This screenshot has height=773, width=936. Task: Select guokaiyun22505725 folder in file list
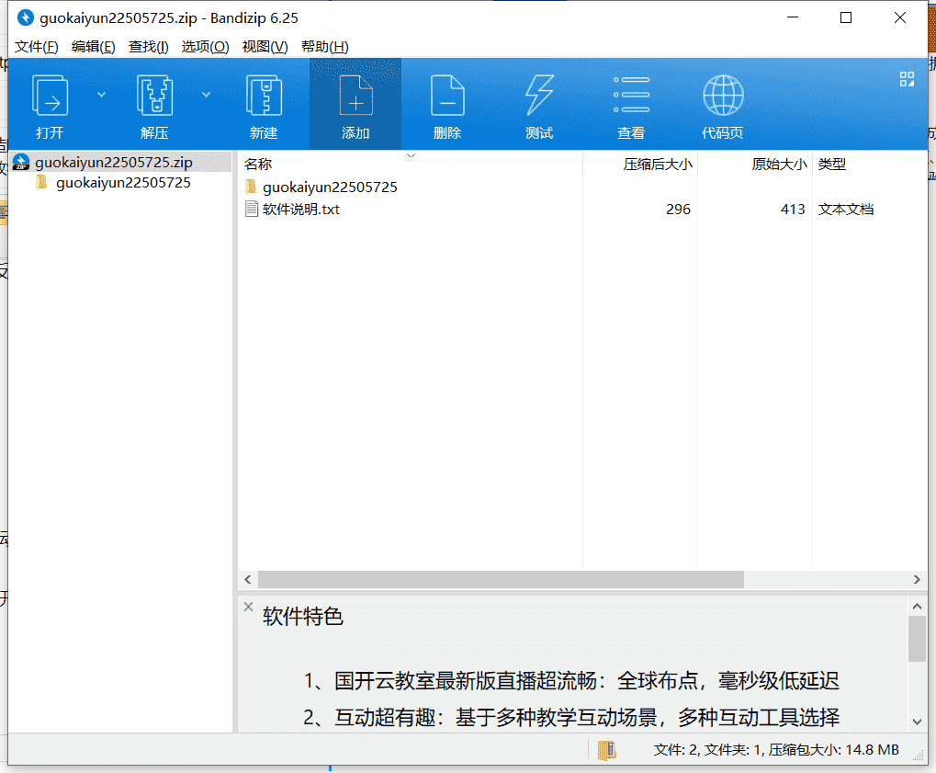click(x=330, y=187)
